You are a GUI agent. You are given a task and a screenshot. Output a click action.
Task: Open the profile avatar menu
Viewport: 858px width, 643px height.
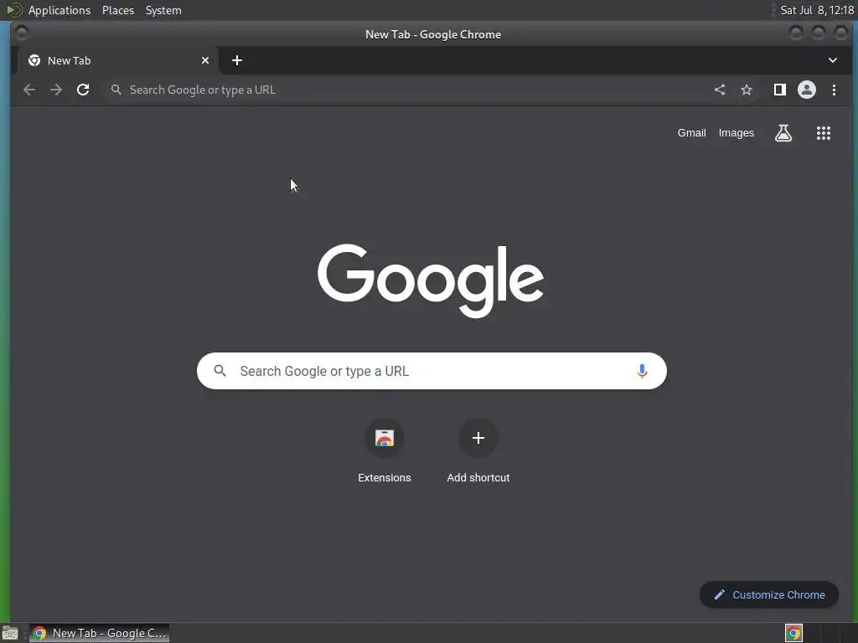[807, 90]
